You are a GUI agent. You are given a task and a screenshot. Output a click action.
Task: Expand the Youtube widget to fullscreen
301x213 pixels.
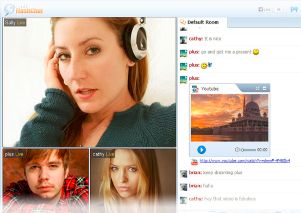coord(258,89)
